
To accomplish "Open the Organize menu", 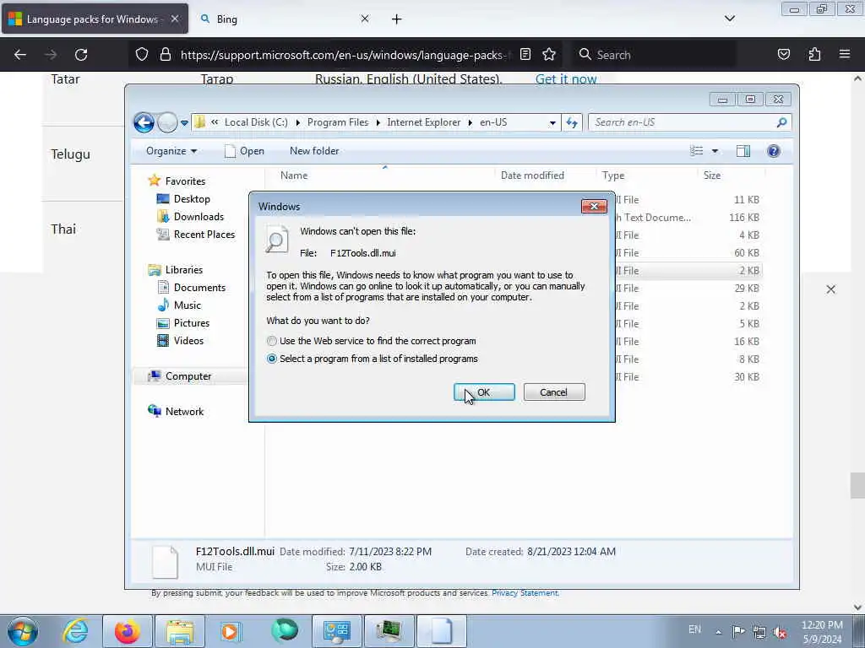I will pyautogui.click(x=171, y=151).
